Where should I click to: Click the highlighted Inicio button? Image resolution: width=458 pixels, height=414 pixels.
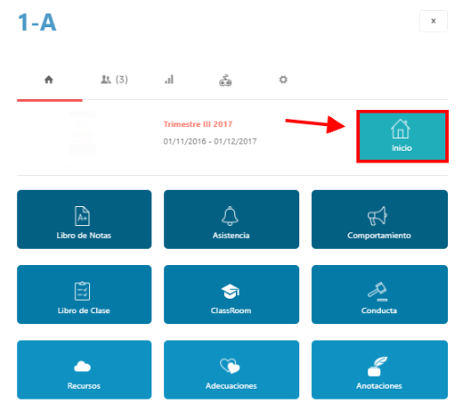click(x=402, y=136)
